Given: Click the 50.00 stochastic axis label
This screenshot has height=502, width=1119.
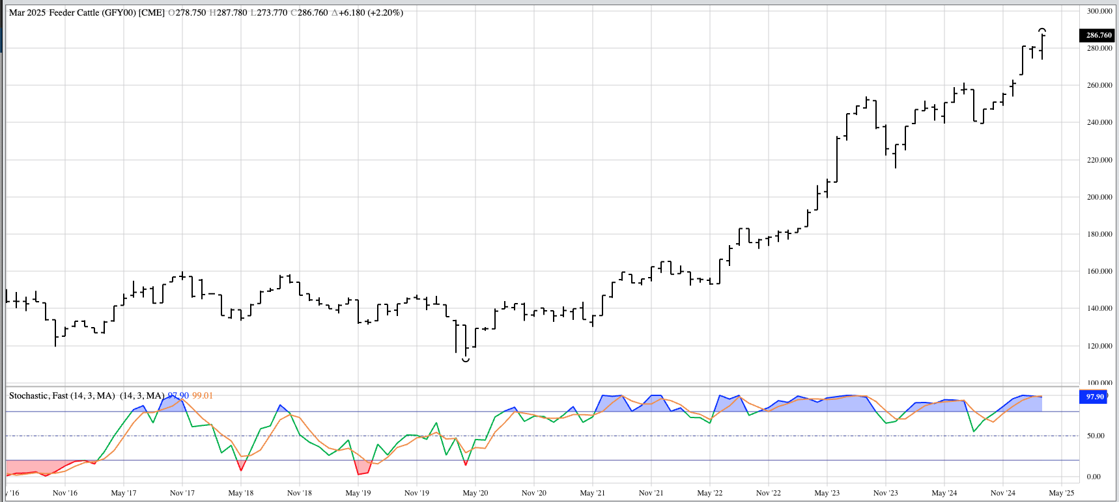Looking at the screenshot, I should (1096, 436).
